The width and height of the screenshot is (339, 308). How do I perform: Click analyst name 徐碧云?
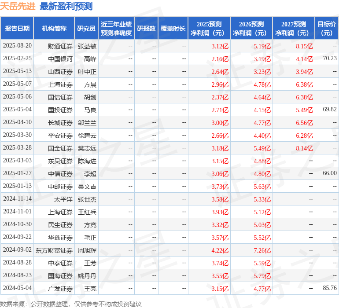click(87, 136)
